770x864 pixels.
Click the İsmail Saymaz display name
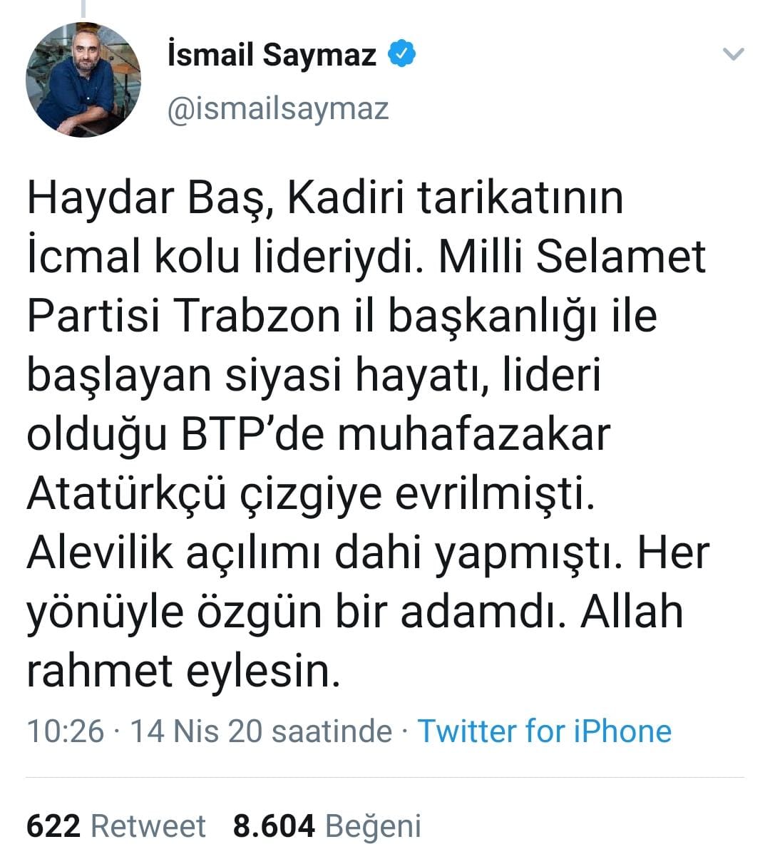(272, 55)
